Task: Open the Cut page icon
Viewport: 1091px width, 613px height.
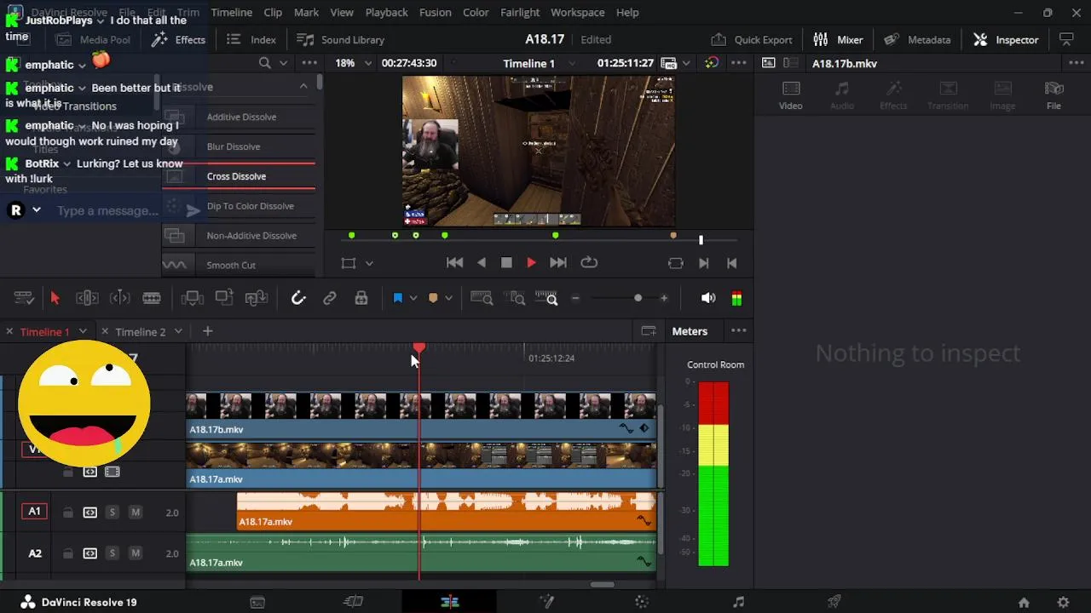Action: click(x=354, y=602)
